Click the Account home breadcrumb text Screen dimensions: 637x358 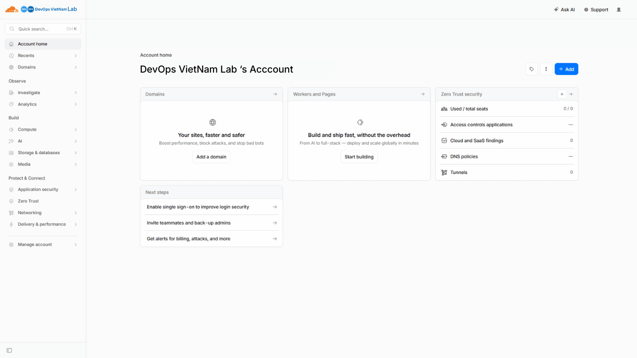(x=156, y=55)
